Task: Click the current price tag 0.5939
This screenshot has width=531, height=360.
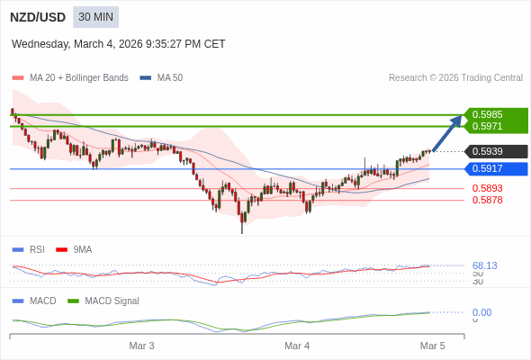Action: tap(497, 151)
